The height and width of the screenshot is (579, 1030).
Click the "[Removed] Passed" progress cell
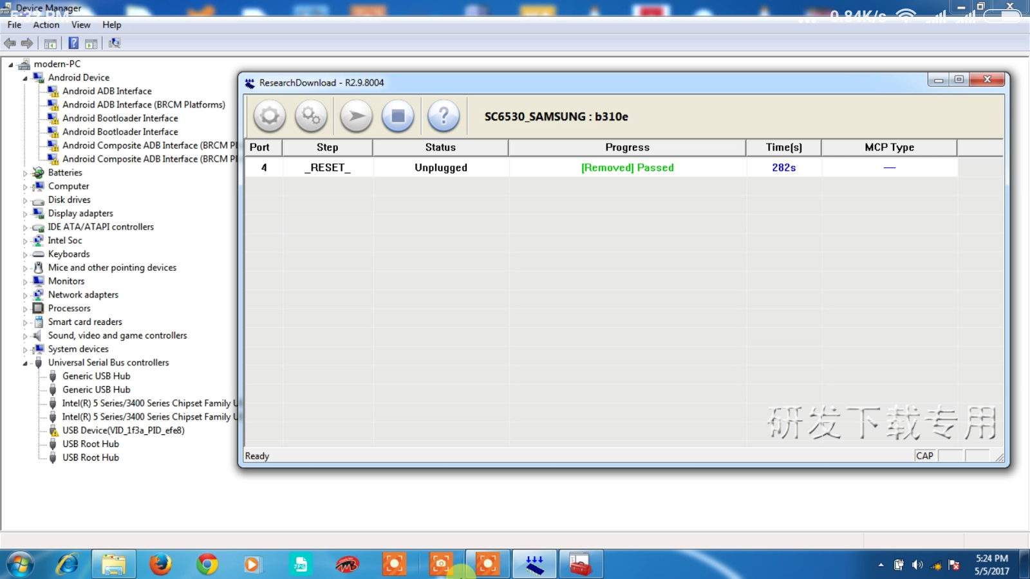tap(628, 168)
